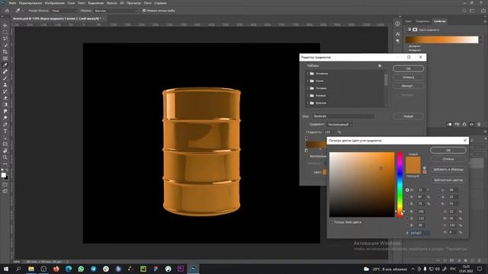Select the Rectangle shape tool
The image size is (488, 274).
point(5,144)
